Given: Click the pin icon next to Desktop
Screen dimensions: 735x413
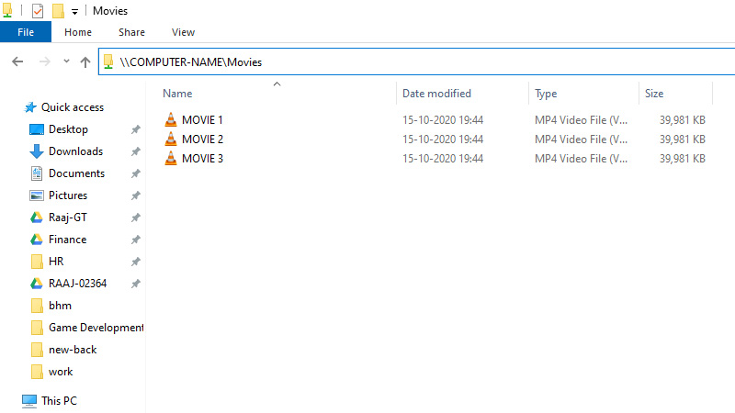Looking at the screenshot, I should tap(135, 129).
